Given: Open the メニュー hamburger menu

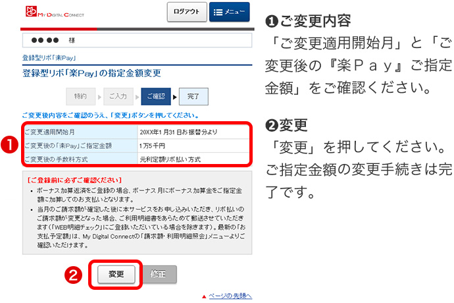Looking at the screenshot, I should [230, 12].
